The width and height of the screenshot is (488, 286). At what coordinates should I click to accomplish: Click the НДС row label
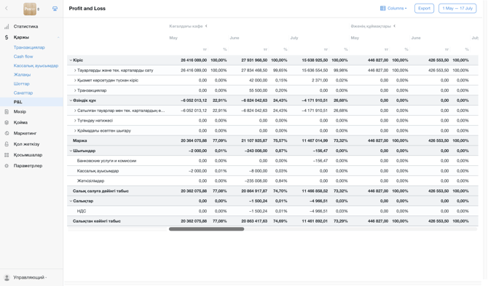tap(82, 211)
